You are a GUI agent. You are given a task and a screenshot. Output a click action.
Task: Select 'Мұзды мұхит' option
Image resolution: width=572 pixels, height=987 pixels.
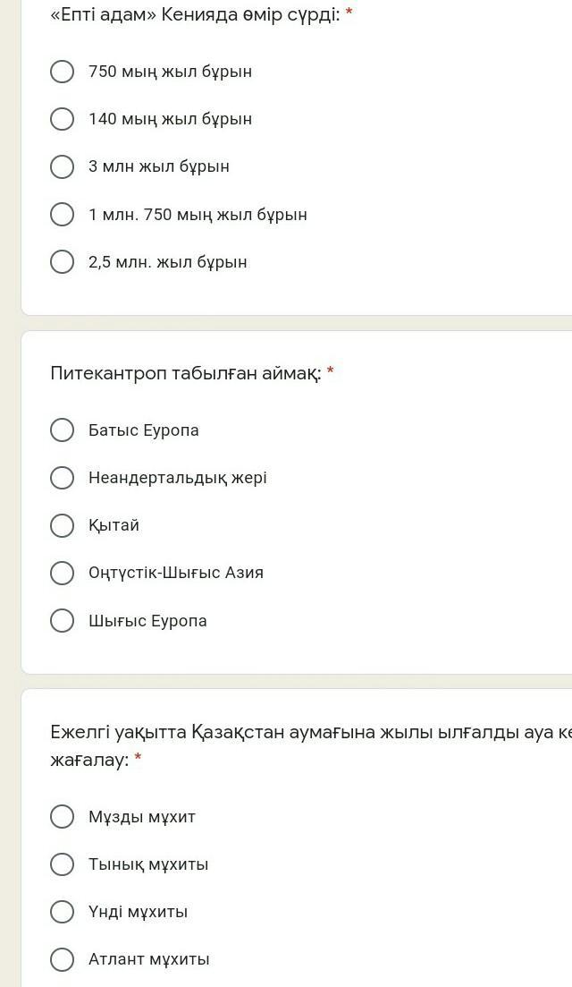coord(62,817)
